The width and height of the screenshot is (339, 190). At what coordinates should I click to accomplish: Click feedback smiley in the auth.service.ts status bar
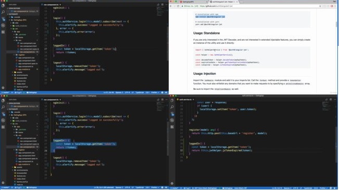[331, 188]
